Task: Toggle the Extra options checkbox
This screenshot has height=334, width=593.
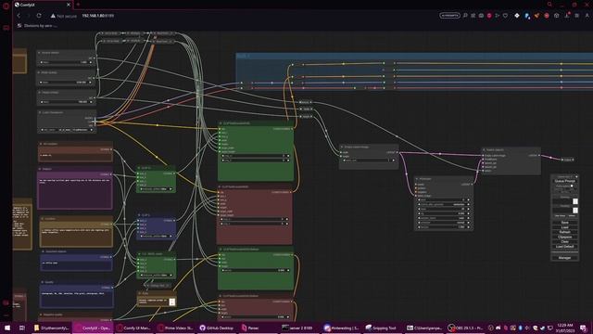Action: 572,186
